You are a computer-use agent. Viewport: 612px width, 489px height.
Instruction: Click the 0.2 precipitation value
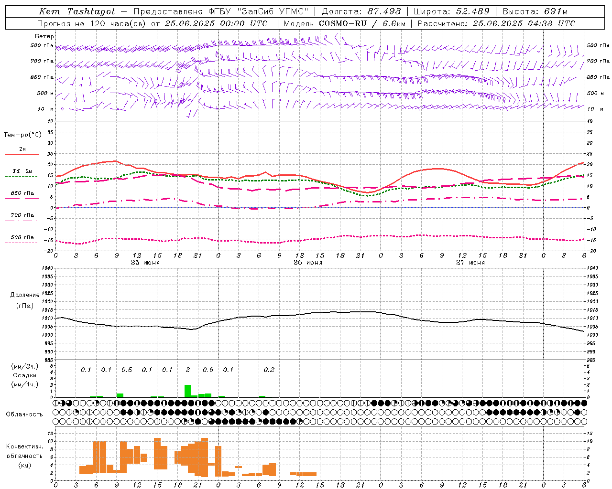point(269,370)
